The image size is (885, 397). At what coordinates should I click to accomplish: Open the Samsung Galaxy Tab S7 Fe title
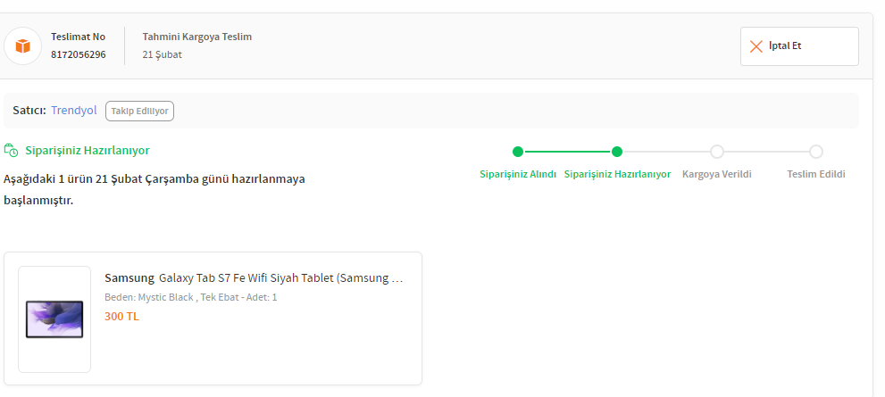click(x=255, y=277)
